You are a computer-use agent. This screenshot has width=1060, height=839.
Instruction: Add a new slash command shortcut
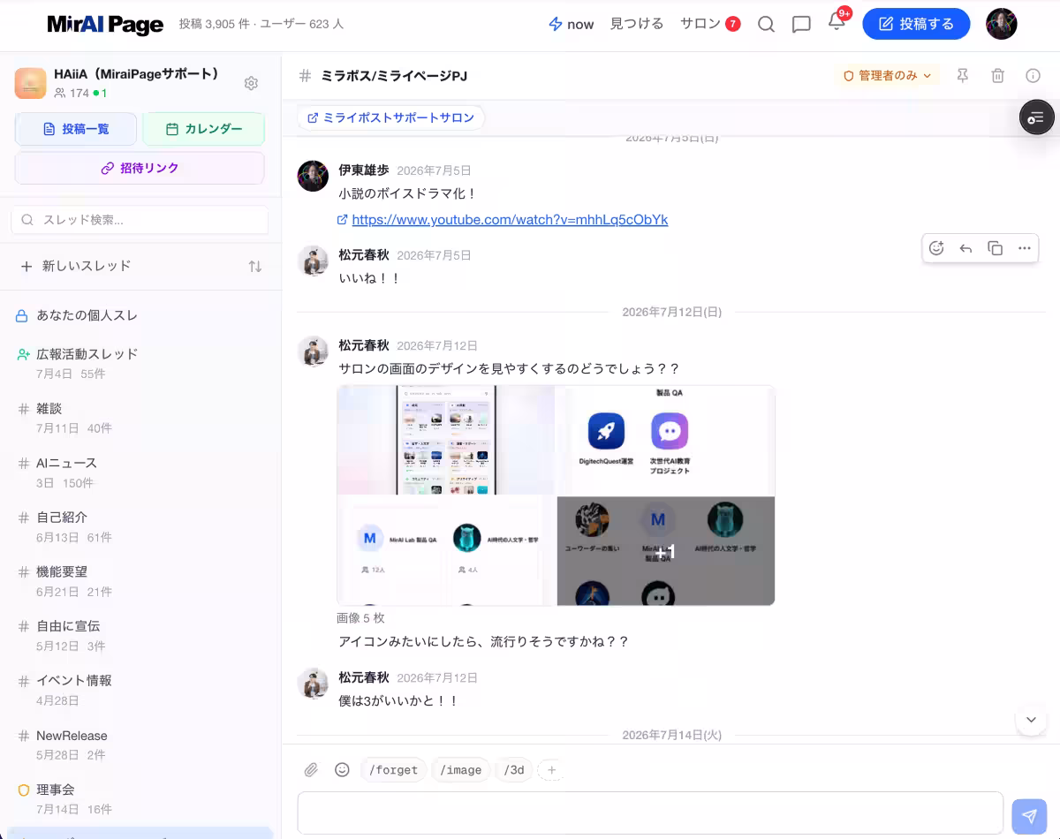[x=551, y=770]
